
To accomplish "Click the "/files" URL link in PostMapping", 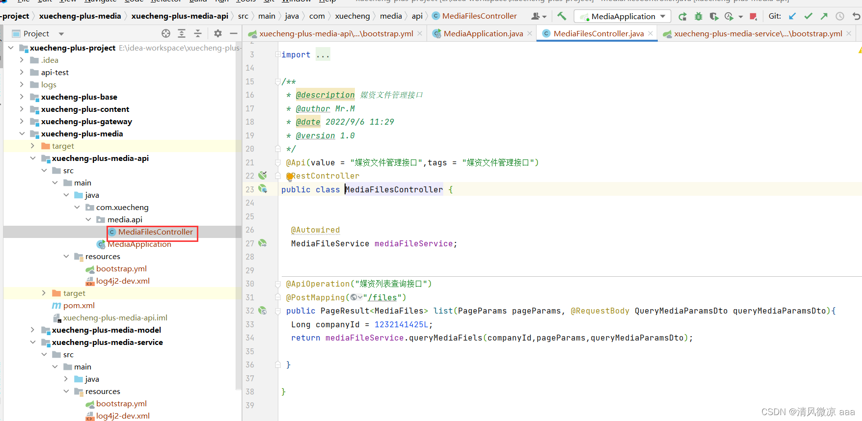I will pyautogui.click(x=382, y=297).
